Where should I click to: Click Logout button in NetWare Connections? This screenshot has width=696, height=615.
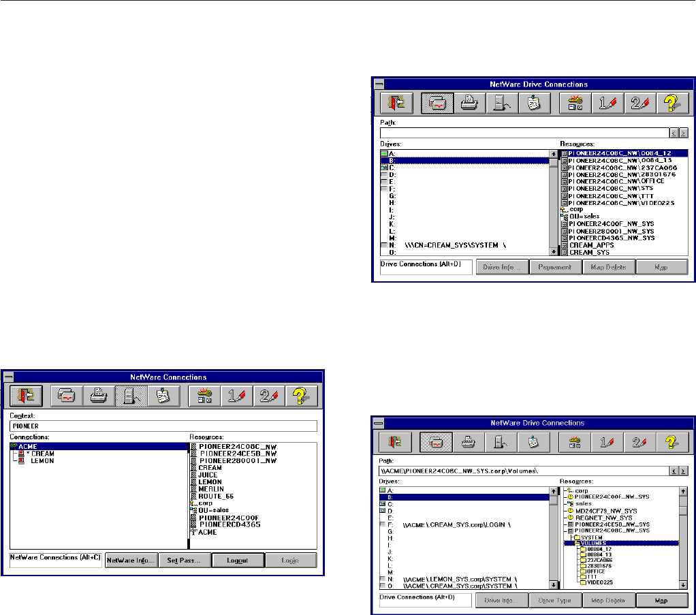click(238, 561)
